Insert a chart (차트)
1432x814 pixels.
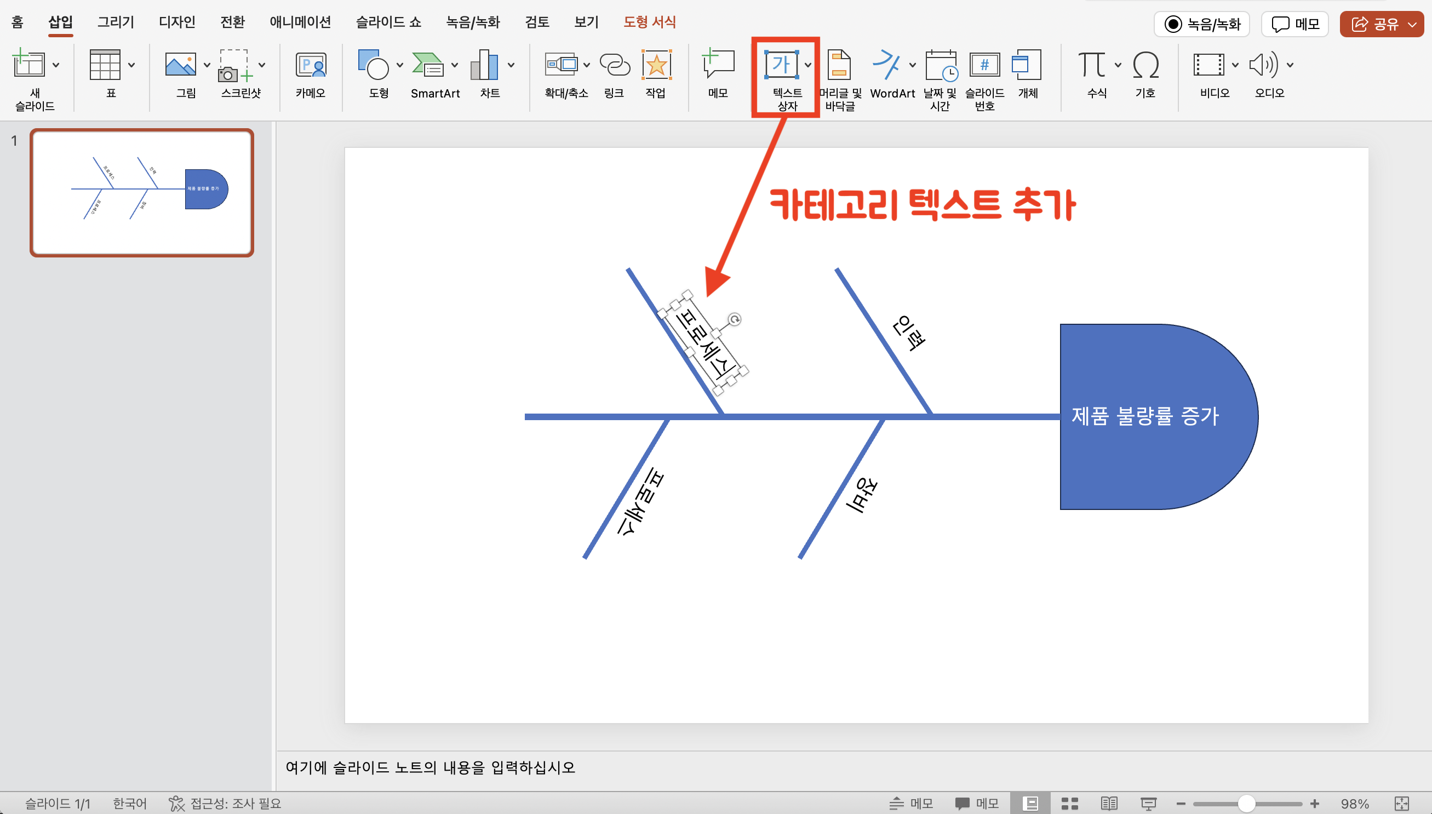(485, 64)
